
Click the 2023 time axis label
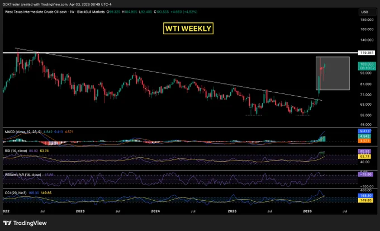coord(80,211)
